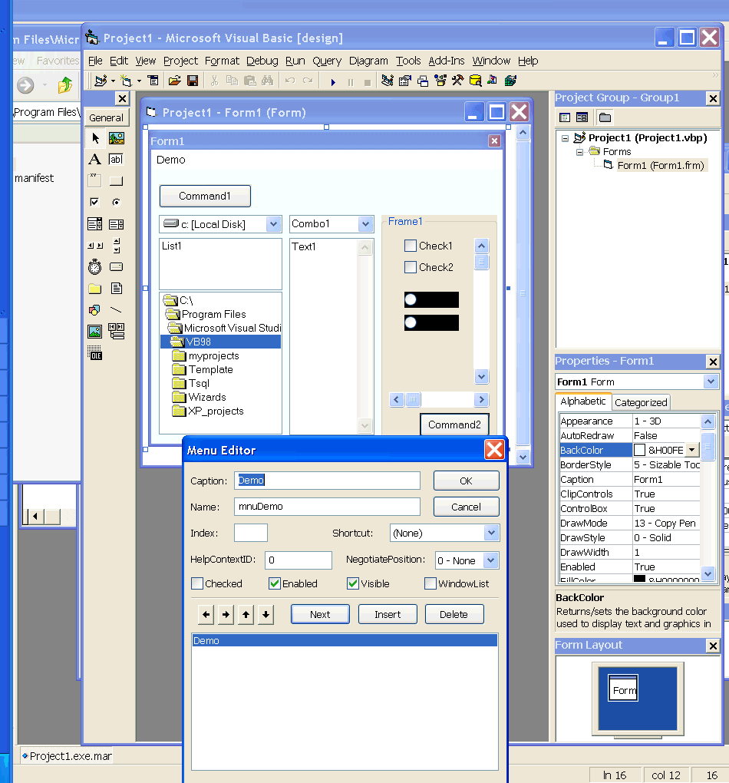Open the Data View Window toolbar icon
The width and height of the screenshot is (729, 783).
pyautogui.click(x=475, y=81)
